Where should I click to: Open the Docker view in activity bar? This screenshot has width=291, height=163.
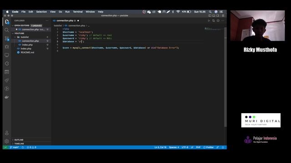click(7, 97)
